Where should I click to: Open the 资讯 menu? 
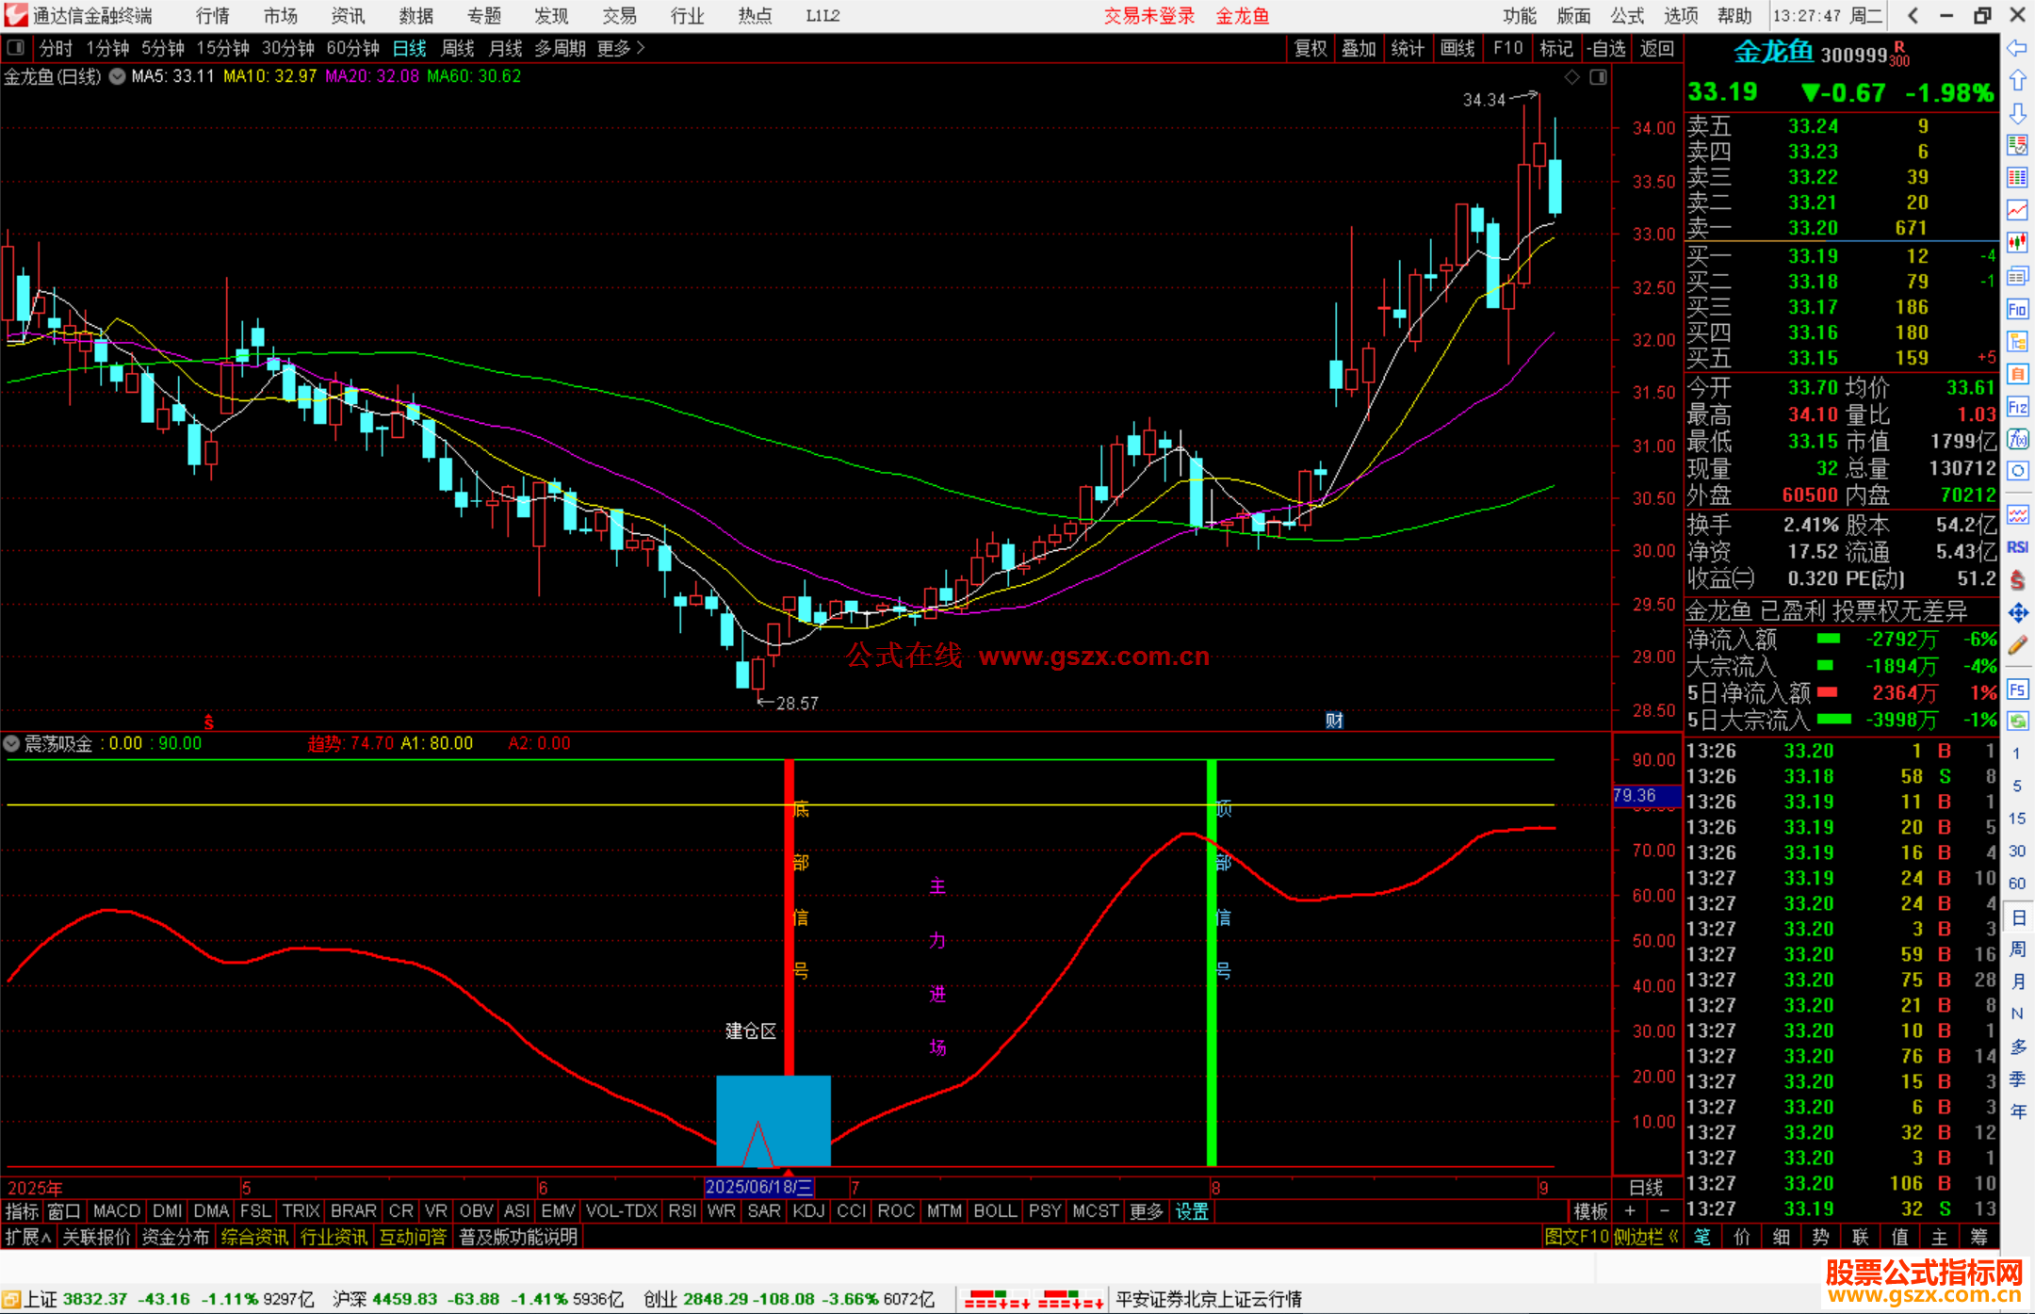pos(349,15)
